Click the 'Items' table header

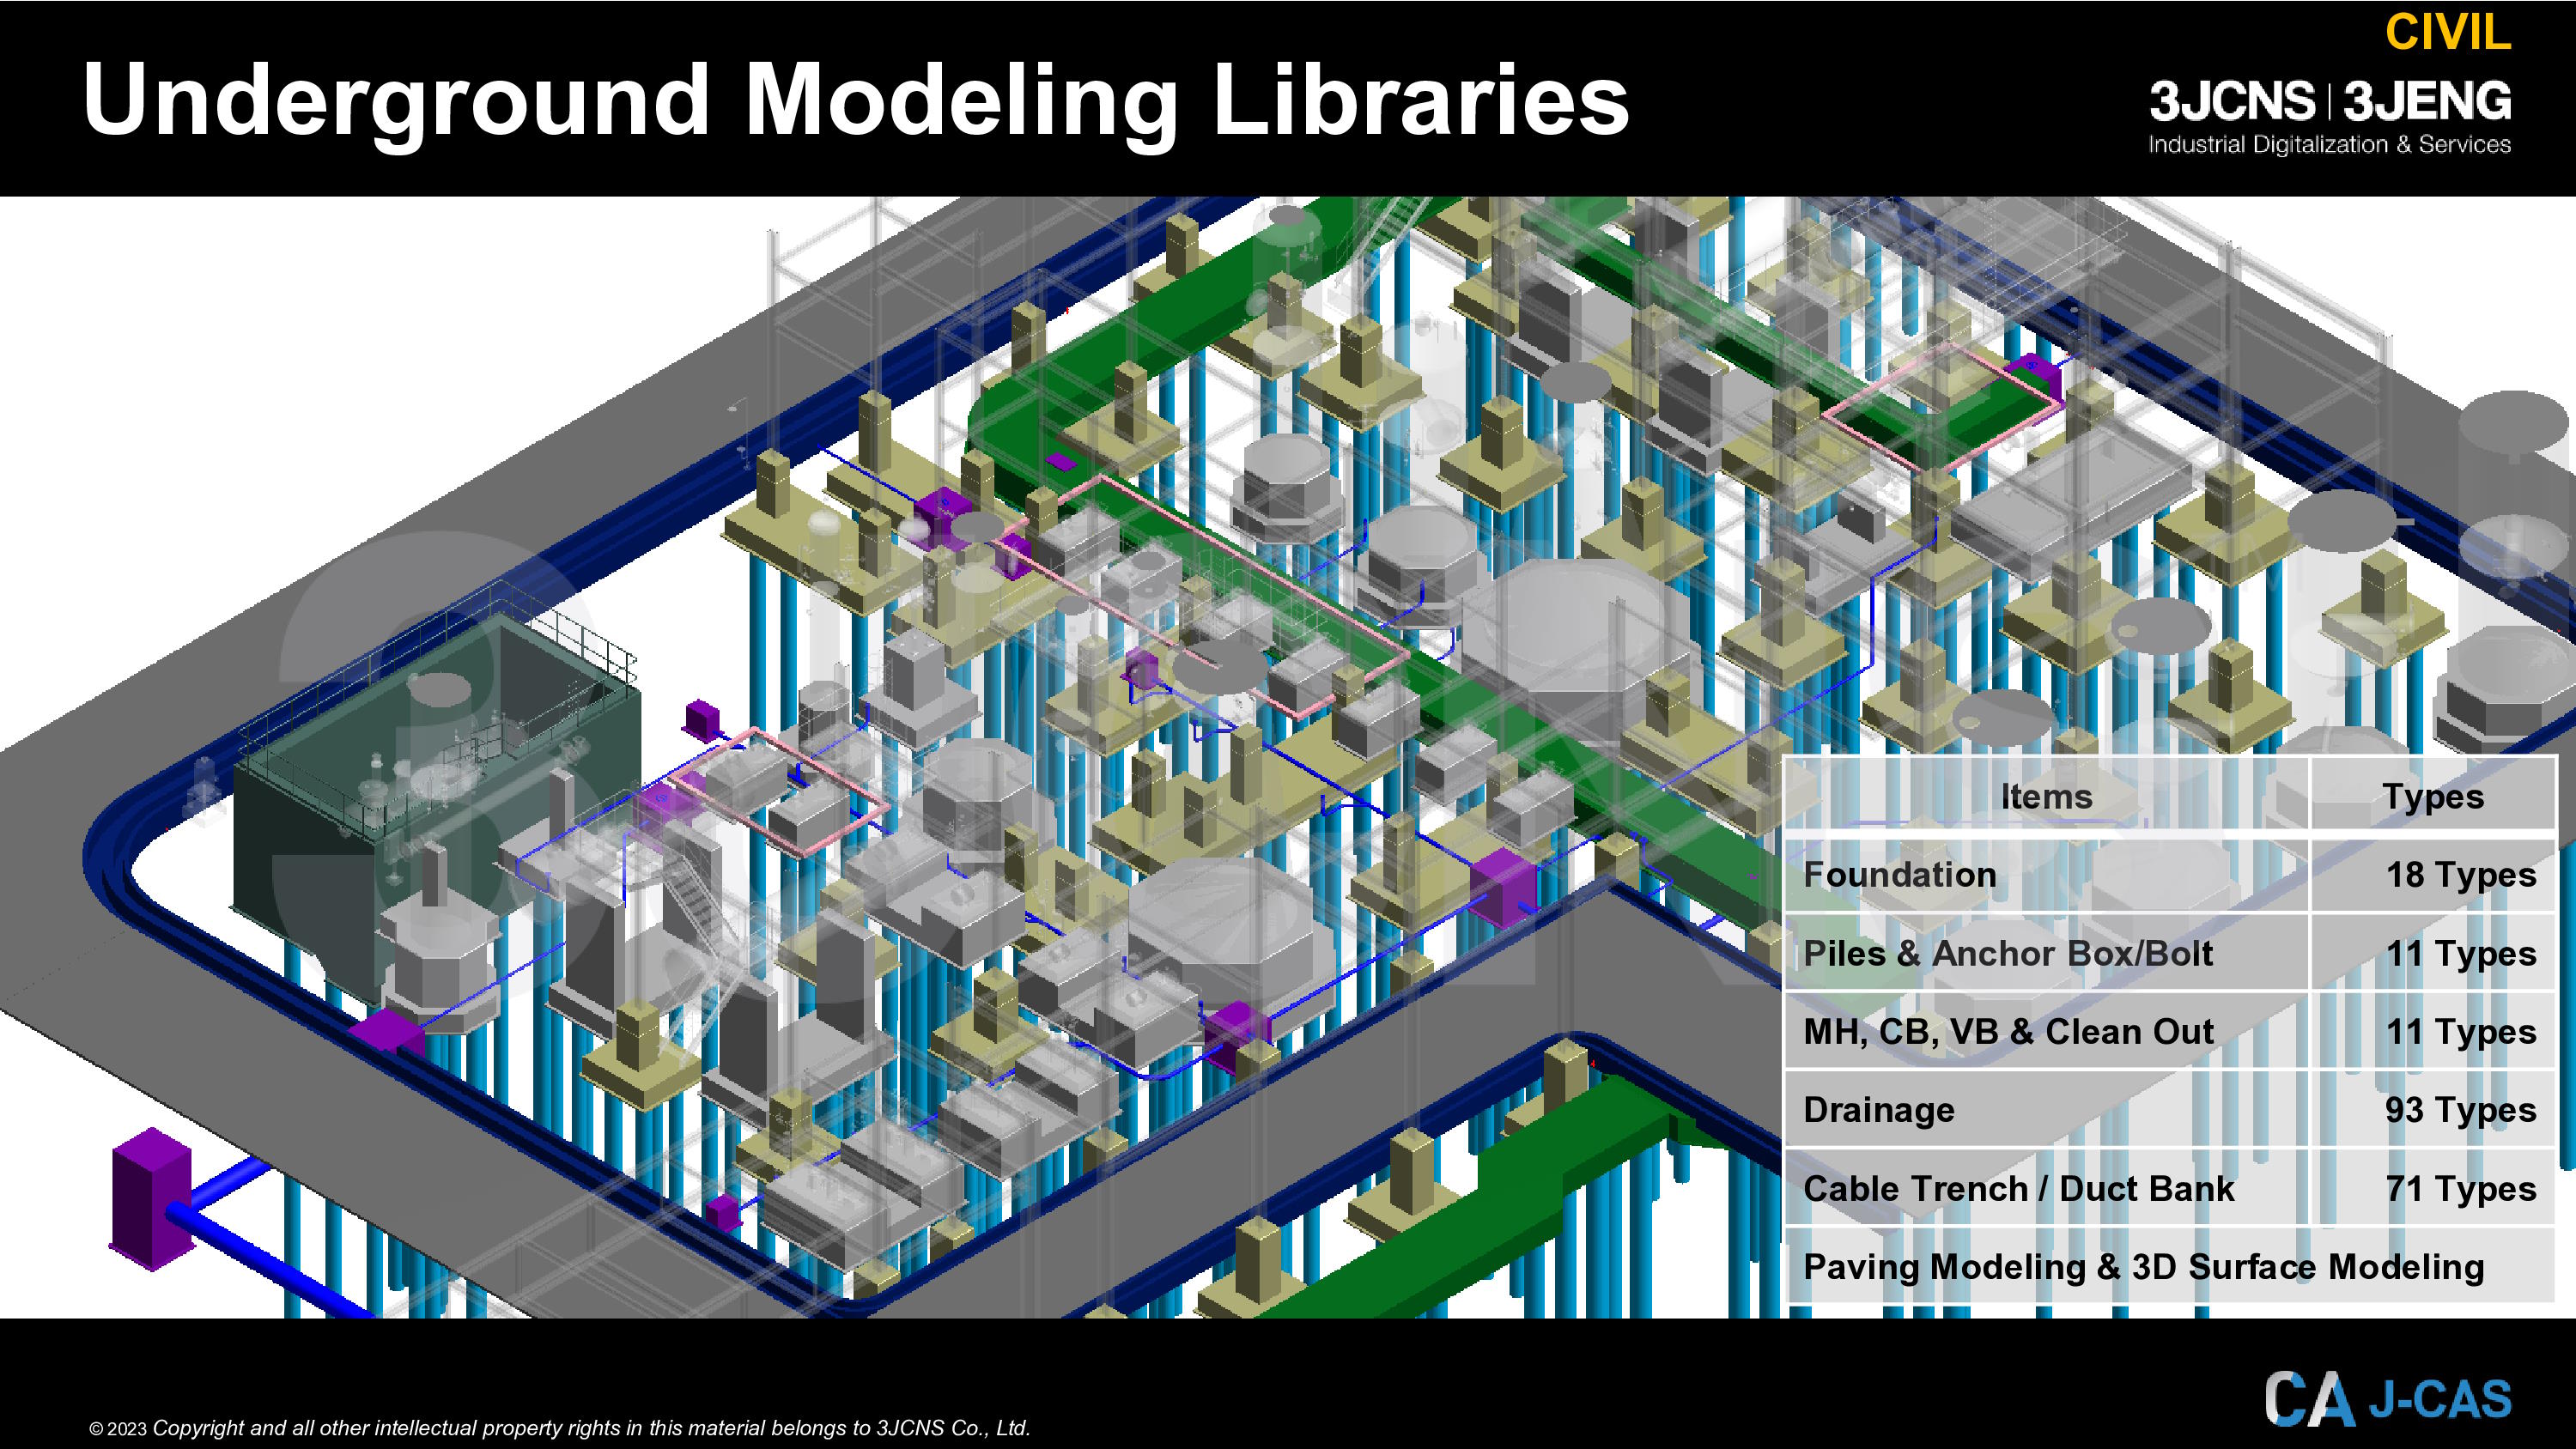2046,796
